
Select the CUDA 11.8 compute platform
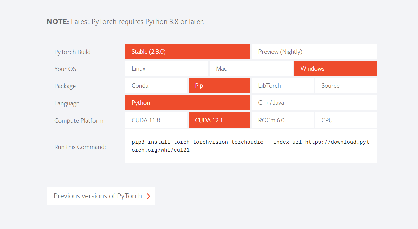(x=156, y=120)
